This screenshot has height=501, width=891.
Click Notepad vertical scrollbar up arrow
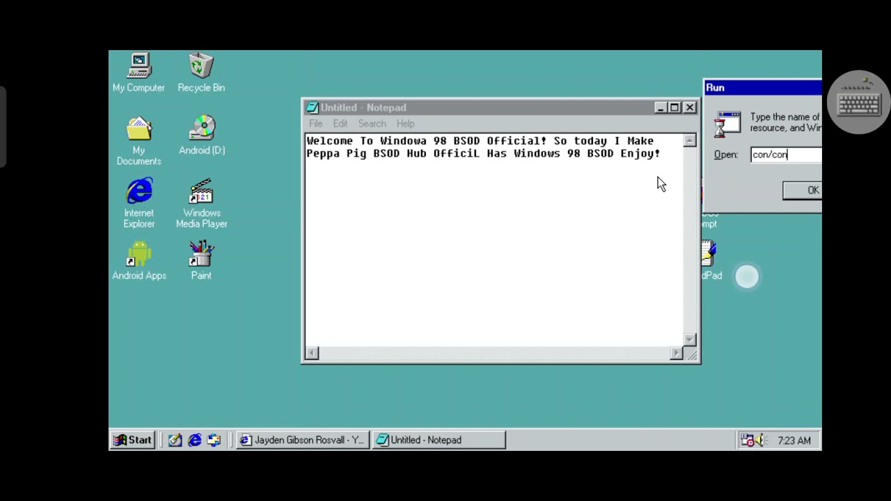pos(689,141)
